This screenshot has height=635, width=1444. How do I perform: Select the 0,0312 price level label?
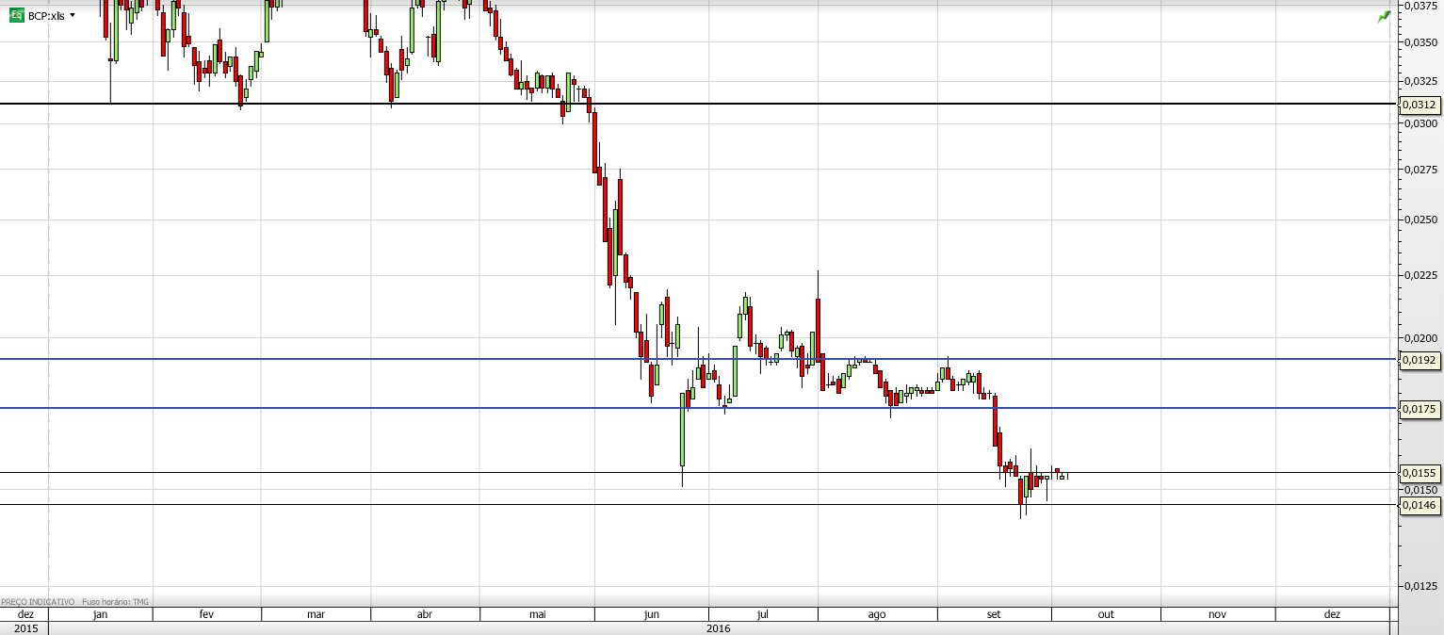[x=1420, y=105]
